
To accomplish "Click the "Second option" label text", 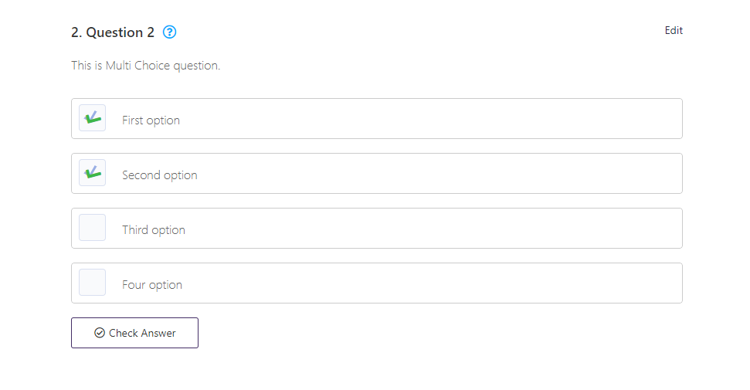I will [160, 175].
